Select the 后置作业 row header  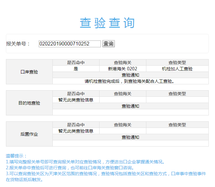coord(29,134)
